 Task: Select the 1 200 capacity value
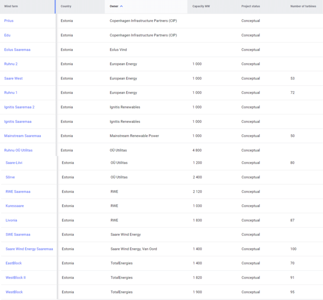197,163
